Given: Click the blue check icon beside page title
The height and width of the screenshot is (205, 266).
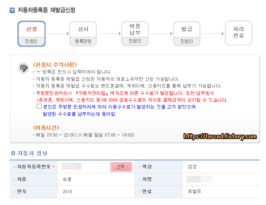Looking at the screenshot, I should [12, 10].
